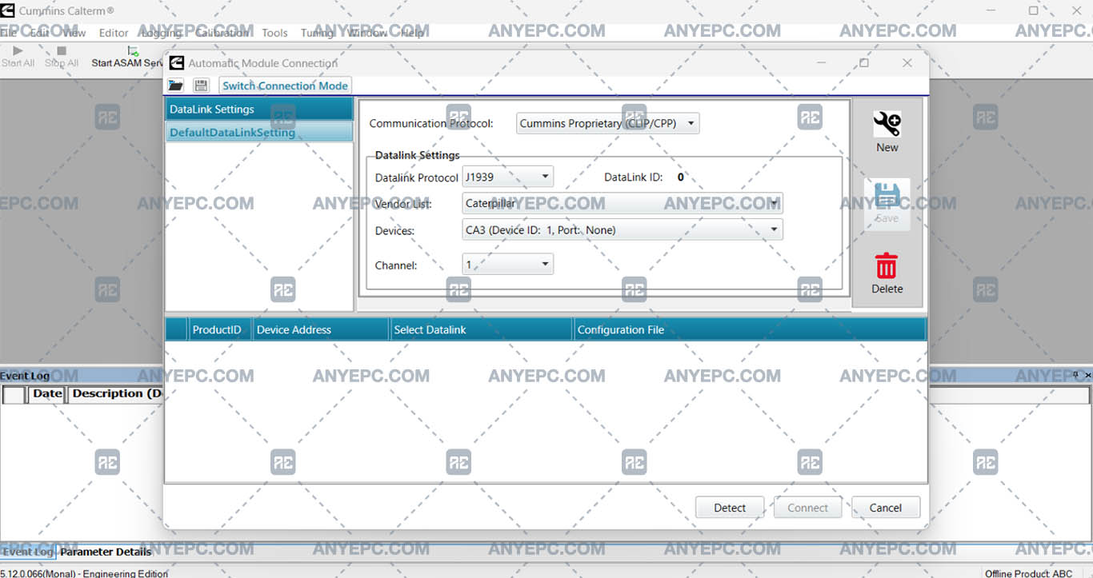The image size is (1093, 578).
Task: Click Start All play icon in Calterm toolbar
Action: pos(18,51)
